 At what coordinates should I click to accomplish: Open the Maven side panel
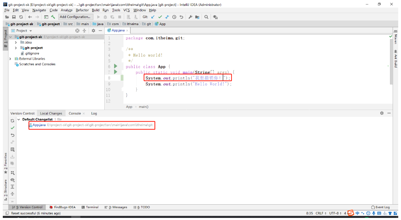[x=396, y=37]
